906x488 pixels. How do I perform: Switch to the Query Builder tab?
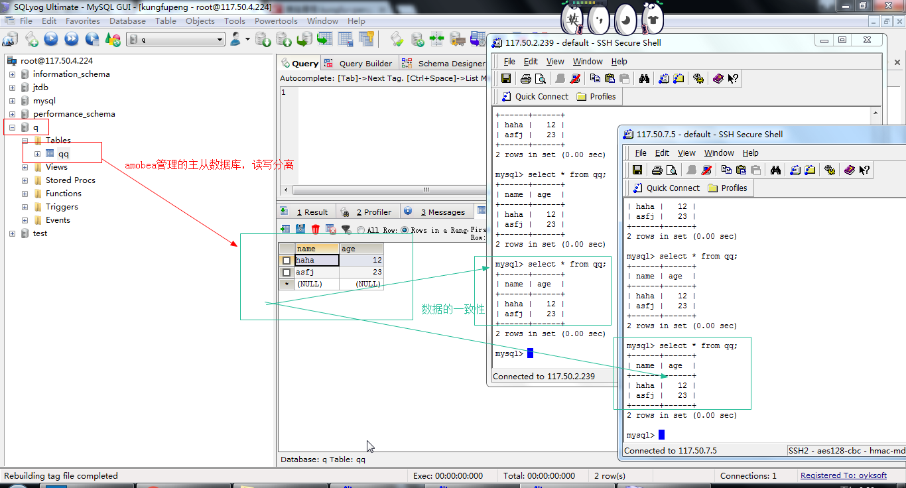click(x=359, y=64)
